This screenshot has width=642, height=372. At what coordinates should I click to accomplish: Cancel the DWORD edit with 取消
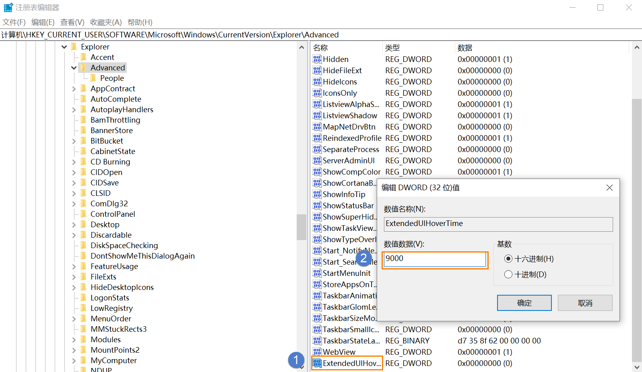point(585,303)
